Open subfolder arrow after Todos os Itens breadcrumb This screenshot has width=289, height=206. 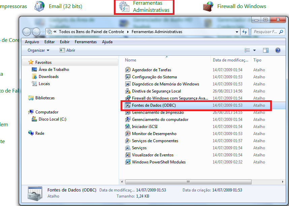pos(128,32)
